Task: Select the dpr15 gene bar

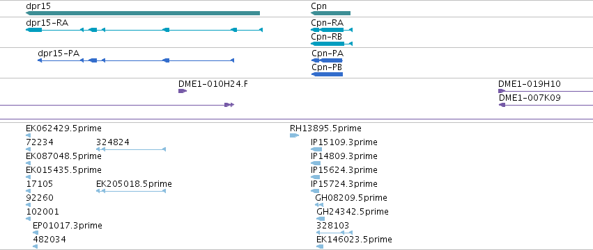Action: point(143,13)
